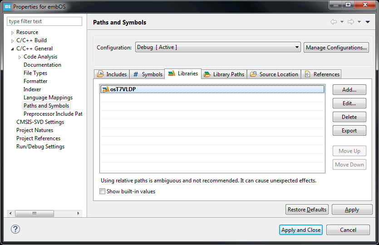Expand the Resource tree node
This screenshot has height=245, width=379.
13,33
